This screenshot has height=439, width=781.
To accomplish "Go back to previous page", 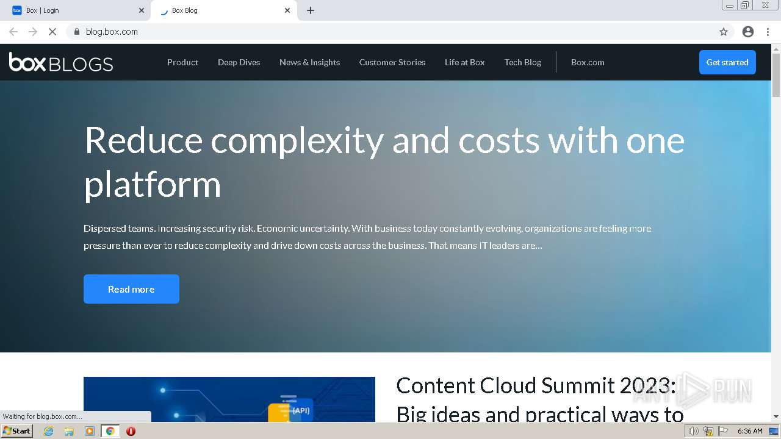I will point(13,32).
